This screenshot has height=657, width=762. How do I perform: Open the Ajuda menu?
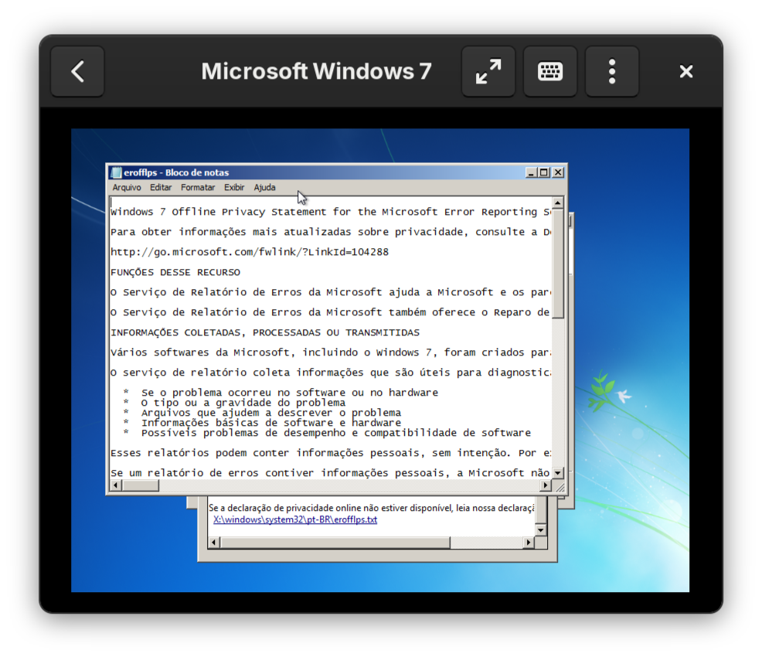coord(265,188)
